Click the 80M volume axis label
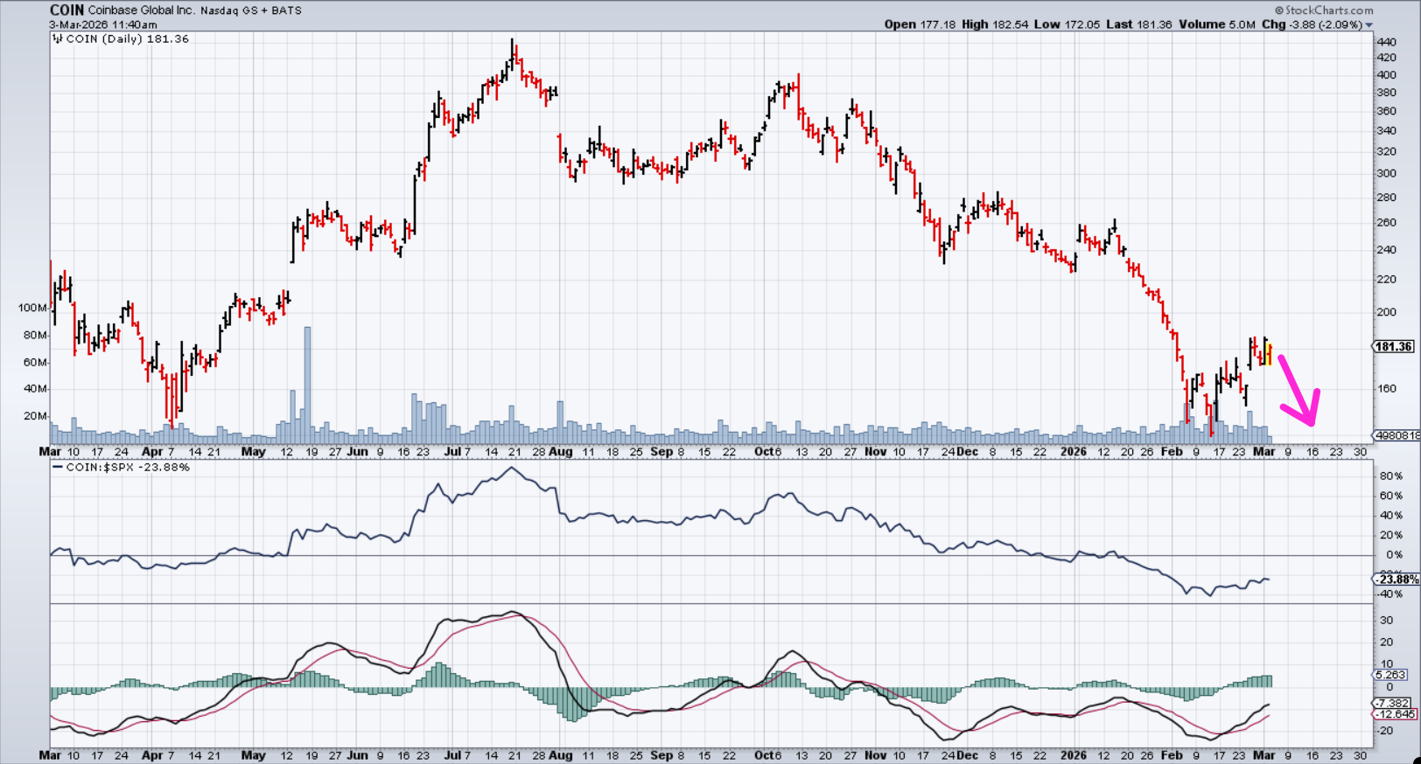The height and width of the screenshot is (764, 1421). tap(36, 335)
